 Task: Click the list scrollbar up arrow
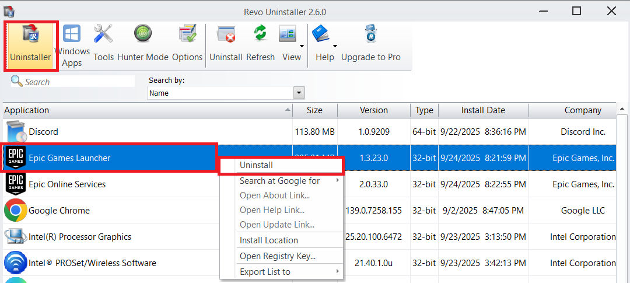[x=623, y=109]
